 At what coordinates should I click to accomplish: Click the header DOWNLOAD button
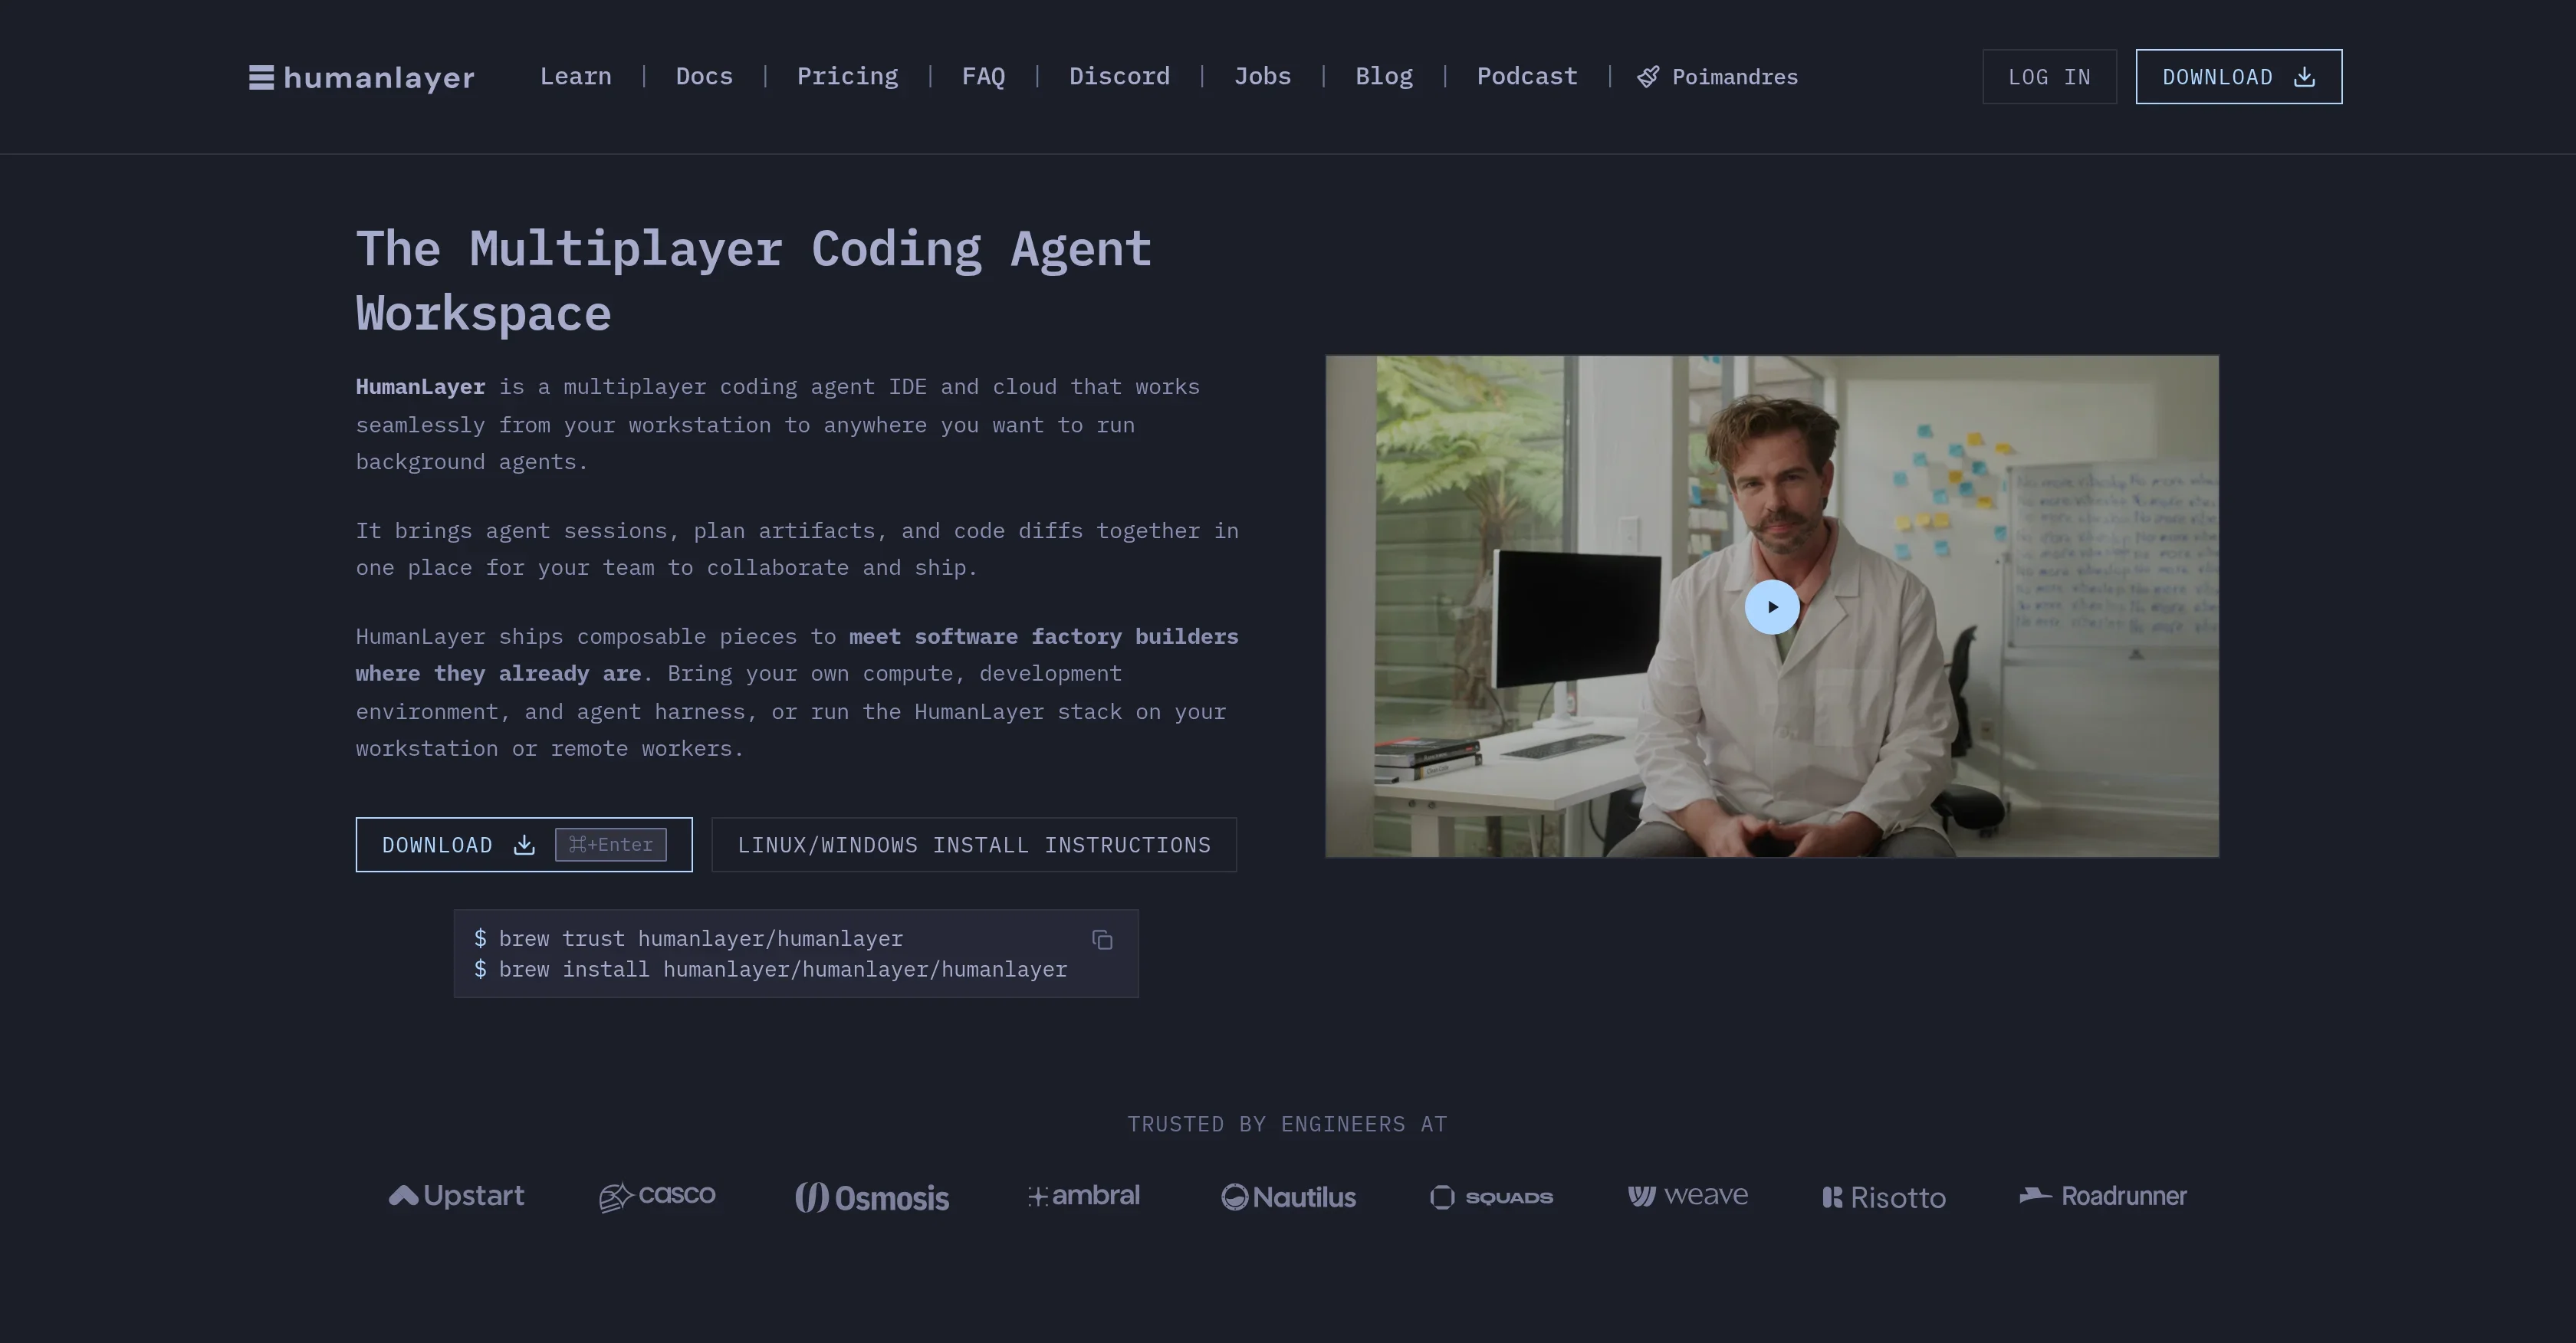coord(2238,77)
